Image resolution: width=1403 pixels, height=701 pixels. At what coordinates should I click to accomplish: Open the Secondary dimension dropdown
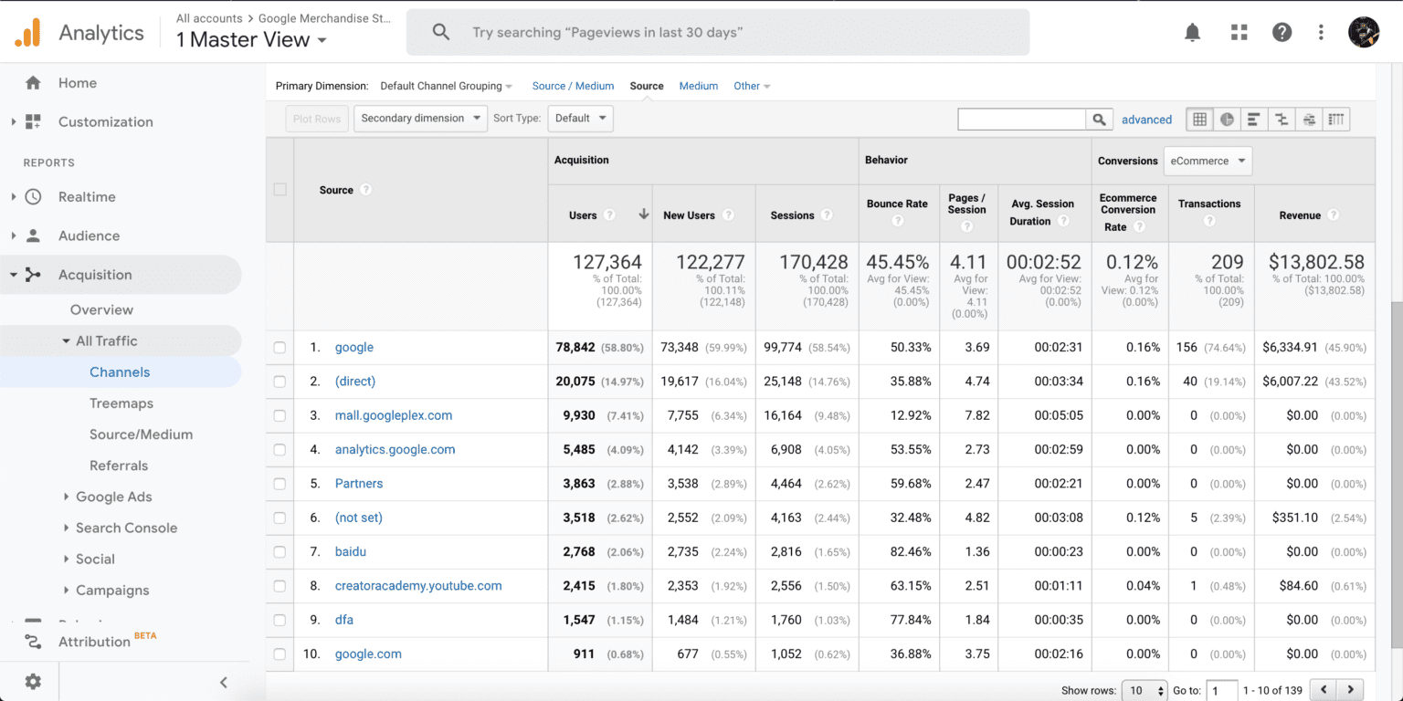(x=420, y=119)
